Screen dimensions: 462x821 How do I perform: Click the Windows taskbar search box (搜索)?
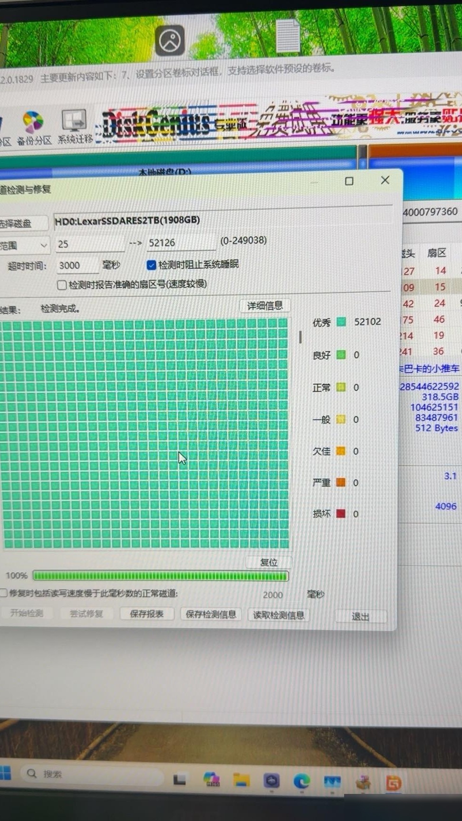(x=92, y=774)
